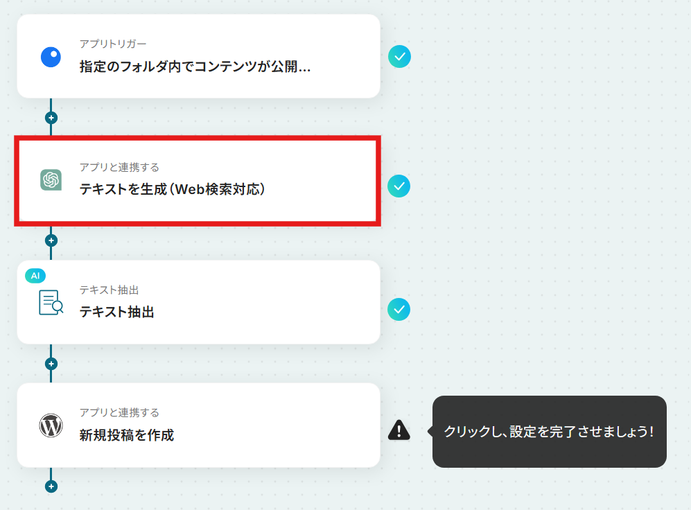Click the アプリトリガー label
This screenshot has height=510, width=691.
113,44
